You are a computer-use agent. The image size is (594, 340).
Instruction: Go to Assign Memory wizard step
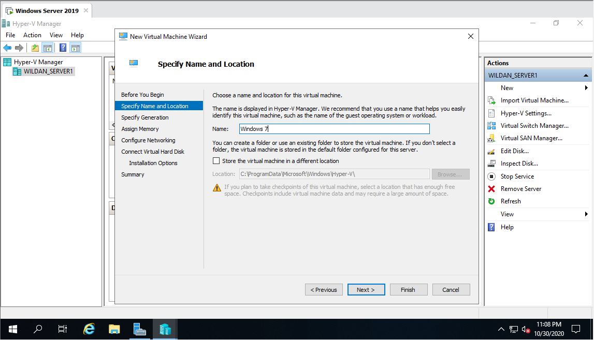(140, 129)
